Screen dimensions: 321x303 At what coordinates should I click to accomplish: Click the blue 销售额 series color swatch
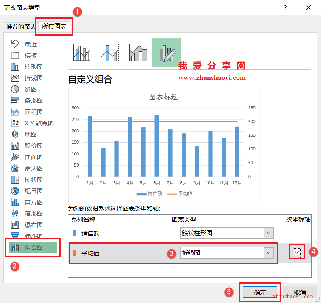tap(75, 233)
